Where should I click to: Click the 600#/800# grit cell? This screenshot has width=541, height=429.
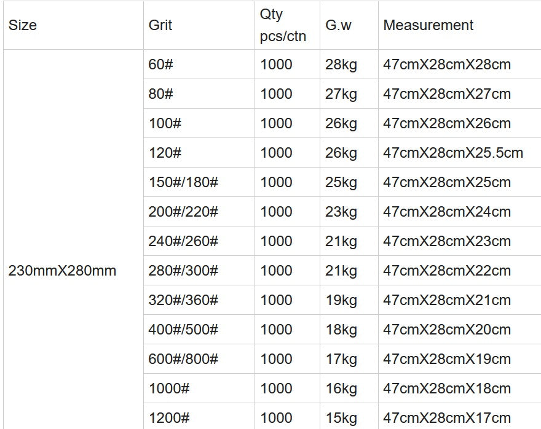(x=183, y=359)
